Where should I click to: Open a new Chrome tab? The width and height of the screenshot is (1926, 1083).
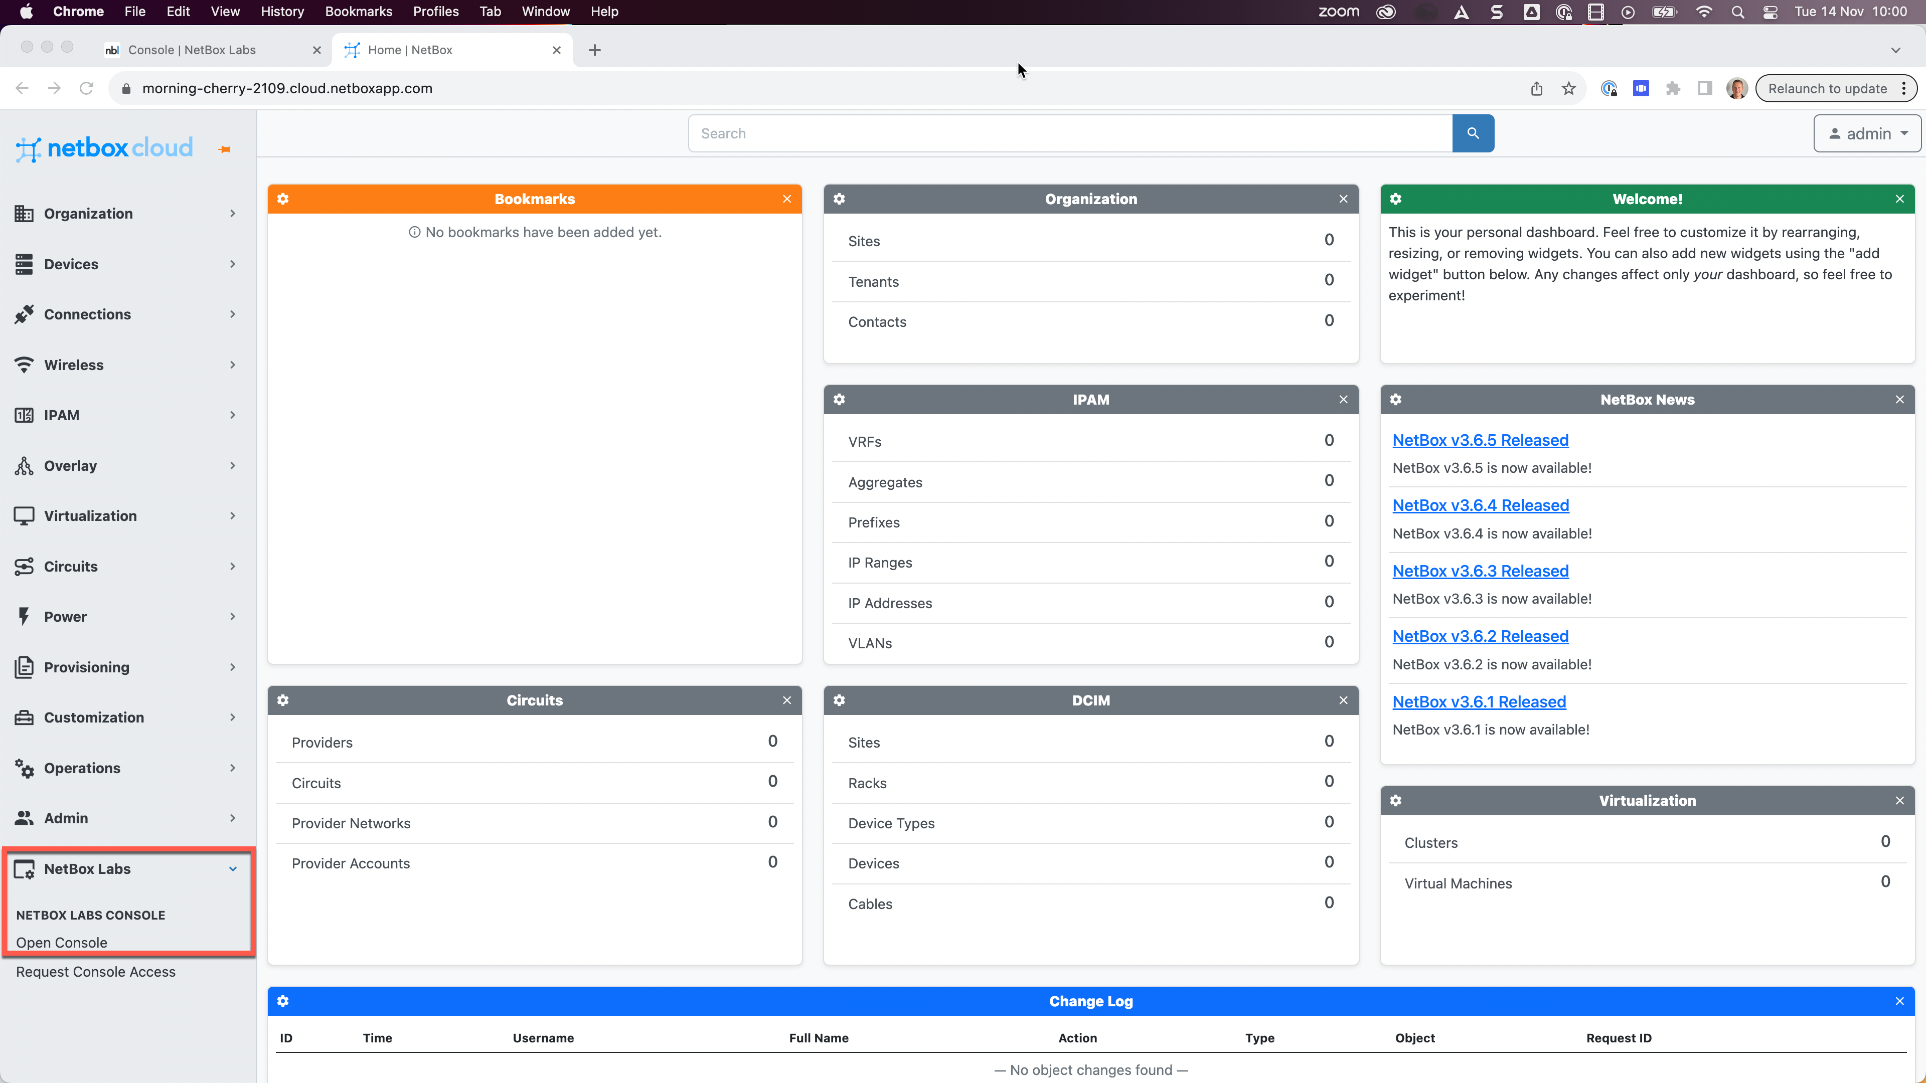(594, 50)
